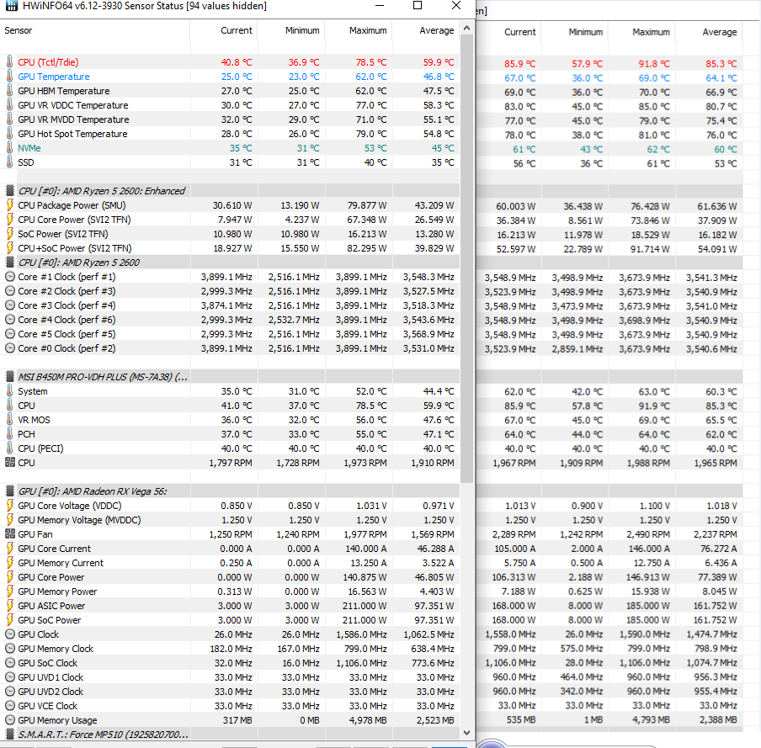
Task: Select the GPU Memory Current row
Action: (x=230, y=563)
